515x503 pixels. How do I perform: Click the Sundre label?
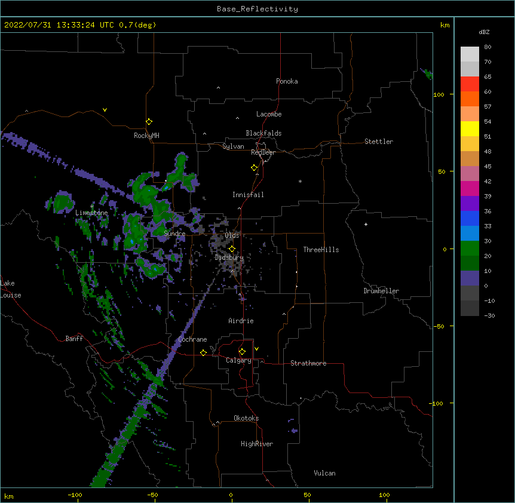point(174,234)
